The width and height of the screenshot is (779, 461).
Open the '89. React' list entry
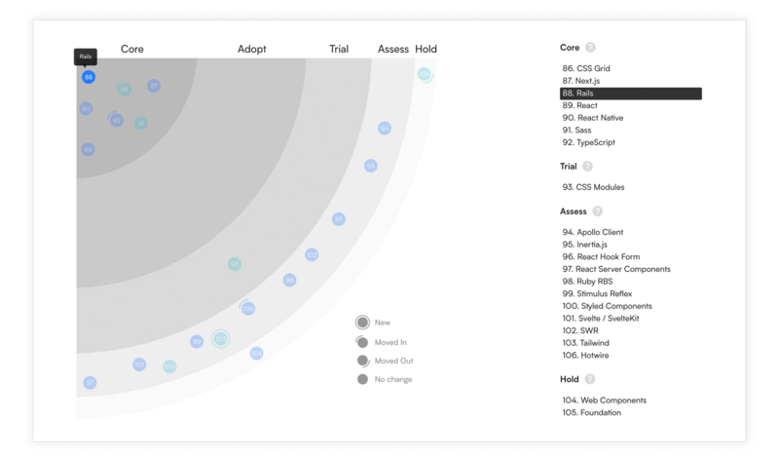point(579,105)
